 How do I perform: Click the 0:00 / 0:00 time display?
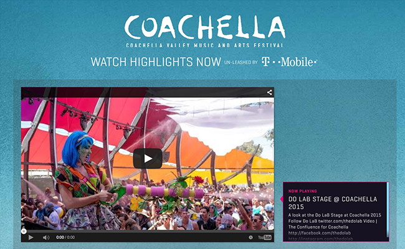[x=65, y=237]
